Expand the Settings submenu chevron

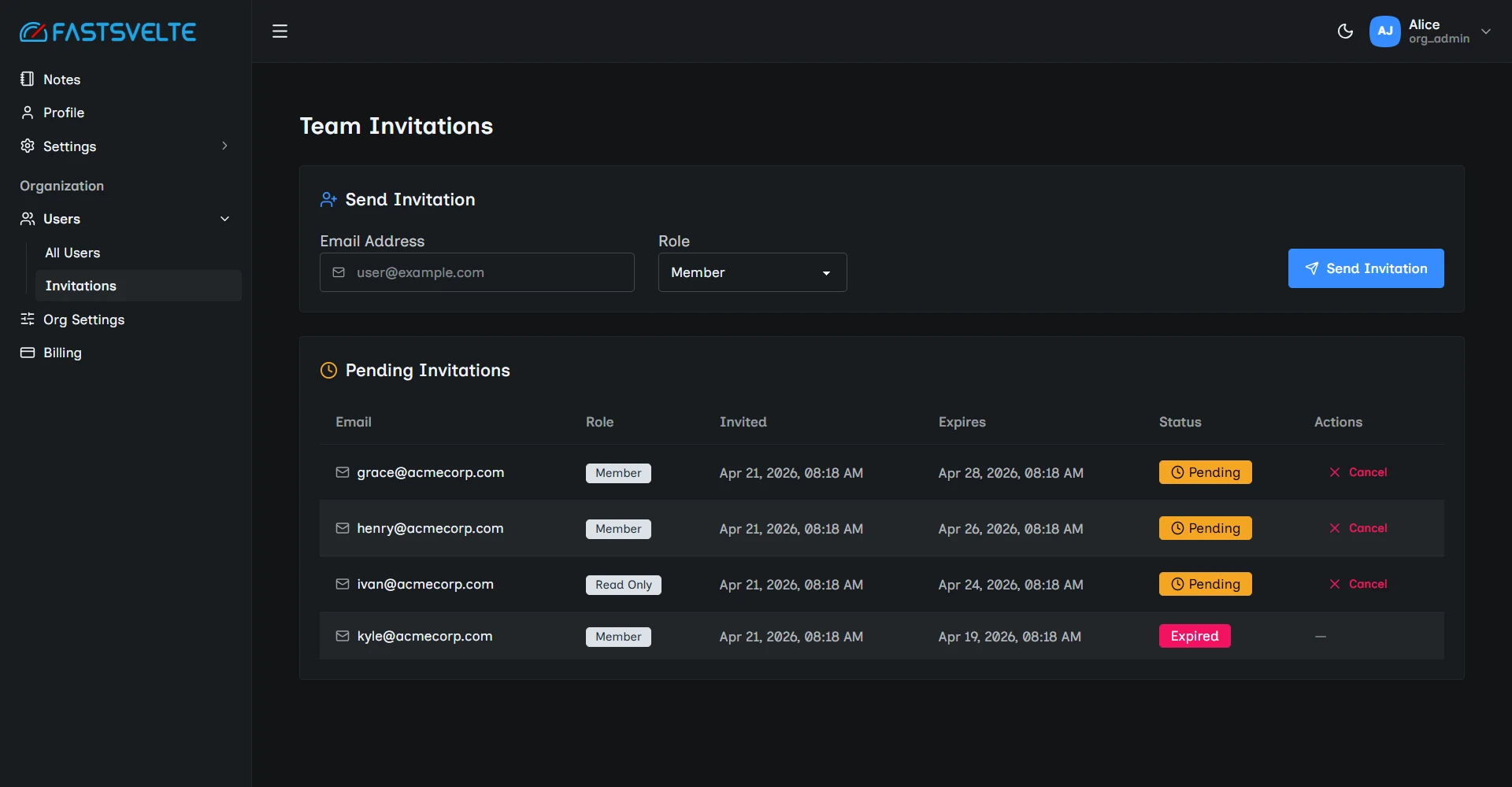coord(224,146)
